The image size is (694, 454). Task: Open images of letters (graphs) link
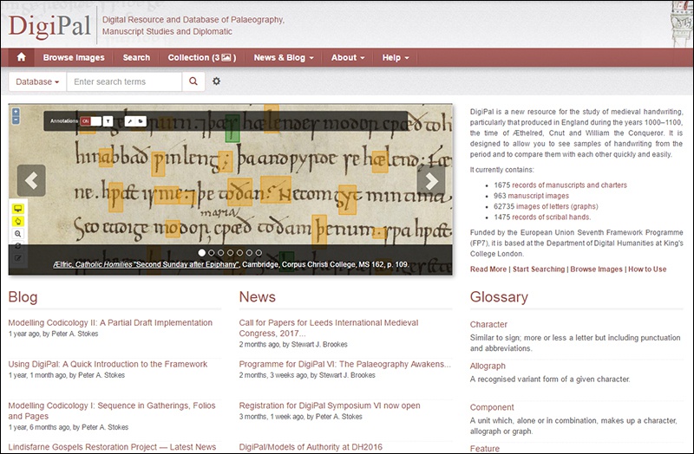pyautogui.click(x=557, y=206)
